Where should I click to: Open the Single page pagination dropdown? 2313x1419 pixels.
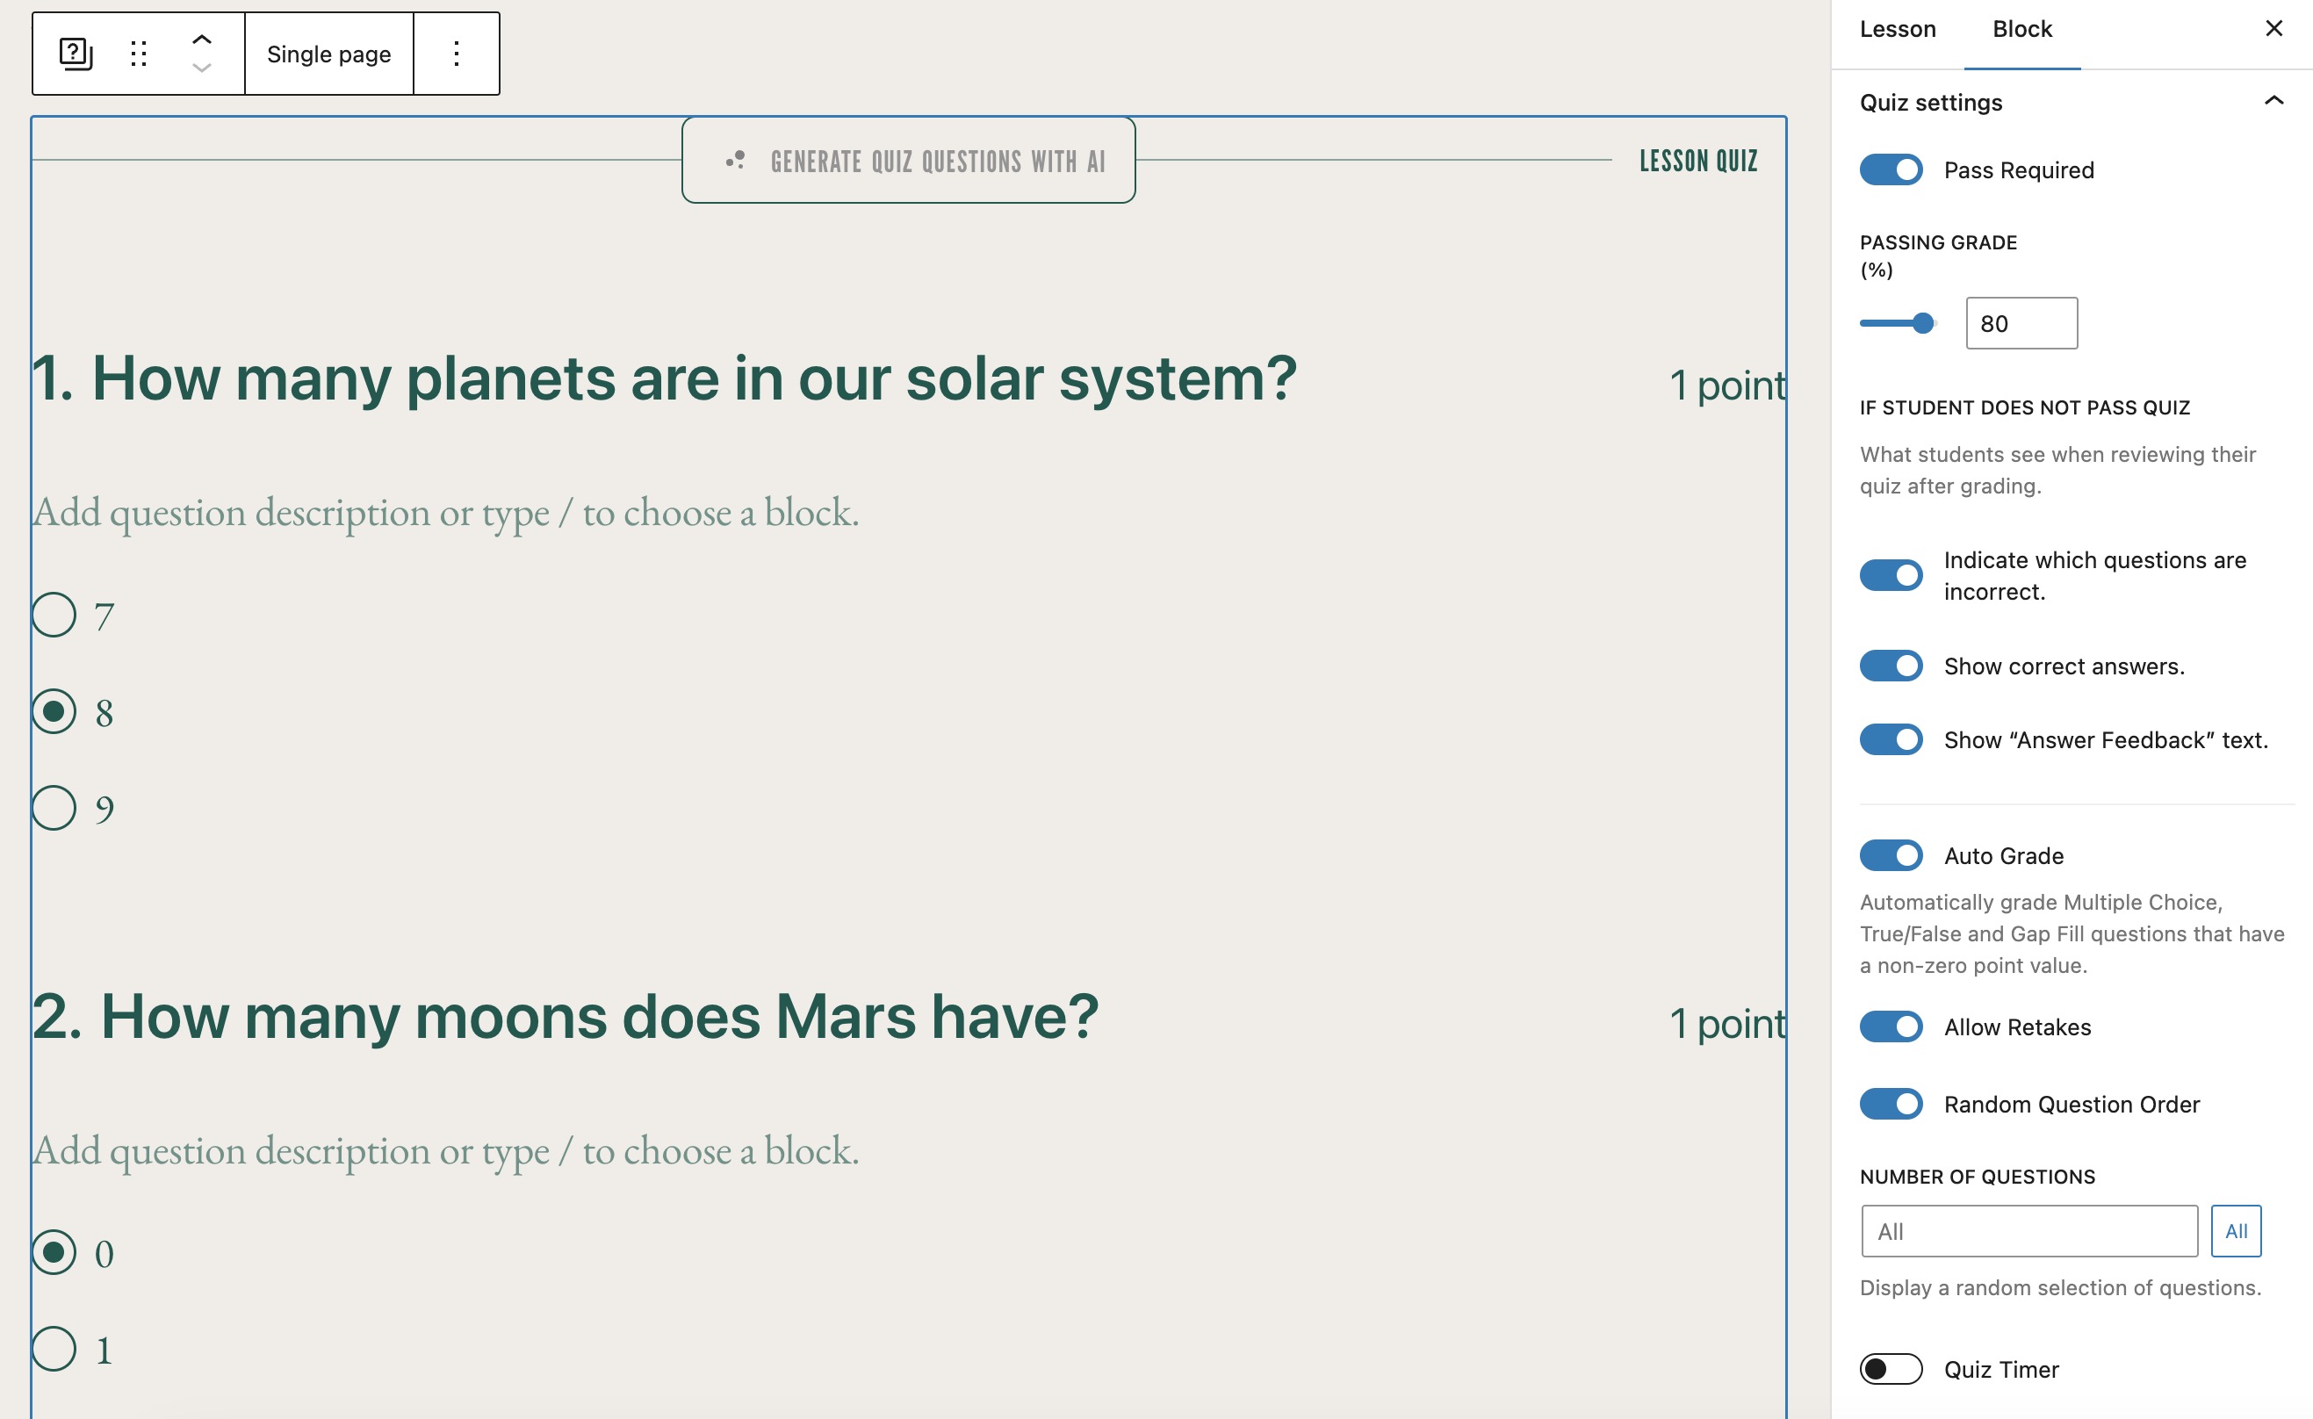[x=328, y=54]
